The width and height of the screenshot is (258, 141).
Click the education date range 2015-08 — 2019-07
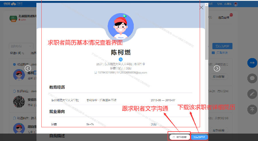click(163, 100)
